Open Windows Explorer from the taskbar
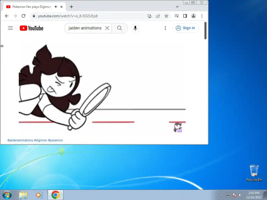The width and height of the screenshot is (267, 200). pyautogui.click(x=23, y=195)
